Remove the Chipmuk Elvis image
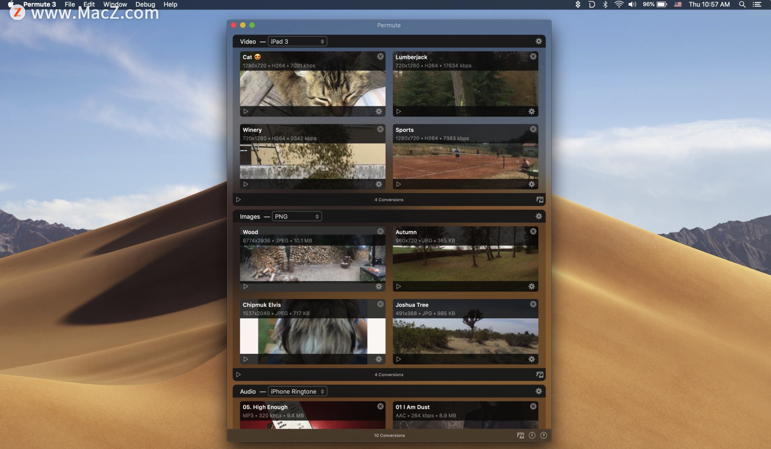This screenshot has height=449, width=771. pyautogui.click(x=380, y=304)
